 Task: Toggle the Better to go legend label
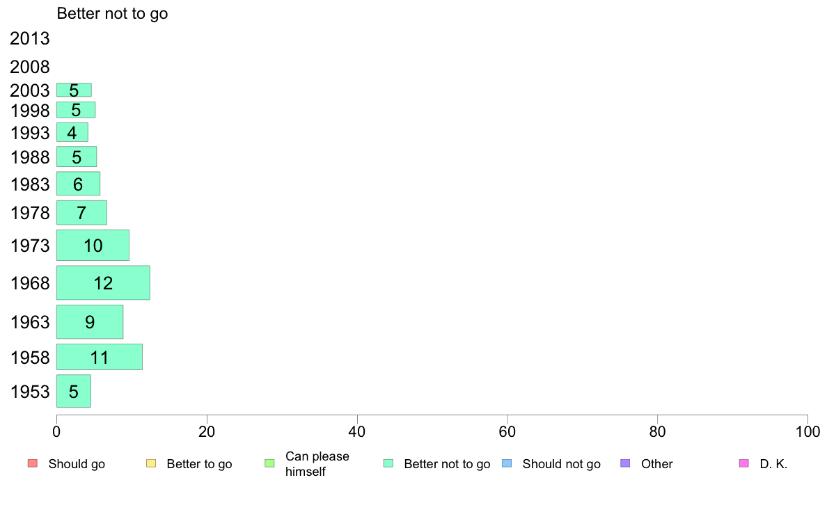click(x=199, y=464)
